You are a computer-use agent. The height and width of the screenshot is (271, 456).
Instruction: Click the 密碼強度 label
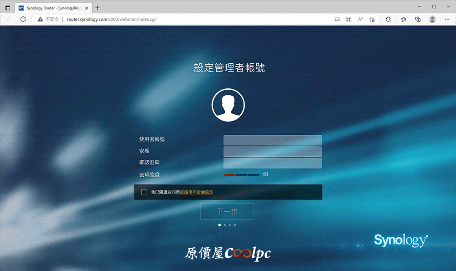150,174
